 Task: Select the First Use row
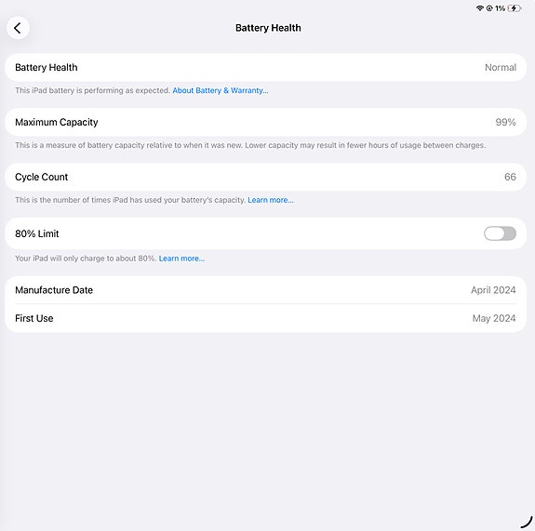click(265, 318)
